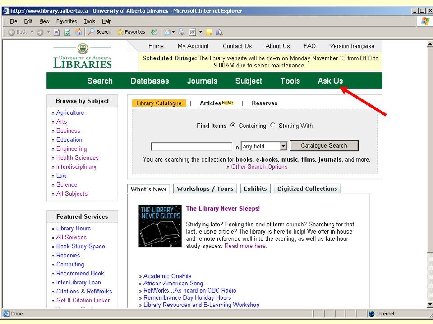Viewport: 433px width, 324px height.
Task: Click the Internet zone globe in status bar
Action: click(372, 314)
